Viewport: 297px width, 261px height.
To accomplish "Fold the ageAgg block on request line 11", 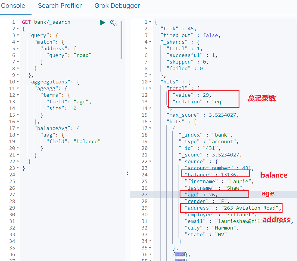I will [x=18, y=88].
